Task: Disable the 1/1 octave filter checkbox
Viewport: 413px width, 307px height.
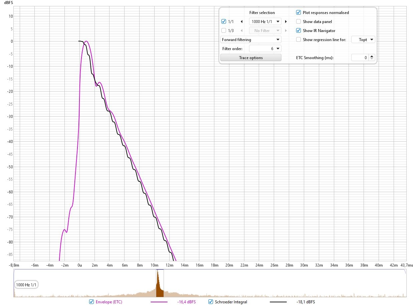Action: (224, 22)
